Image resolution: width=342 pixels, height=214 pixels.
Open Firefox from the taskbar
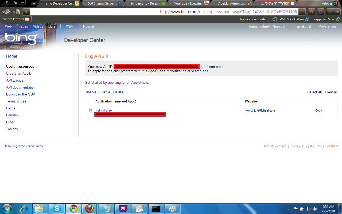(x=90, y=208)
